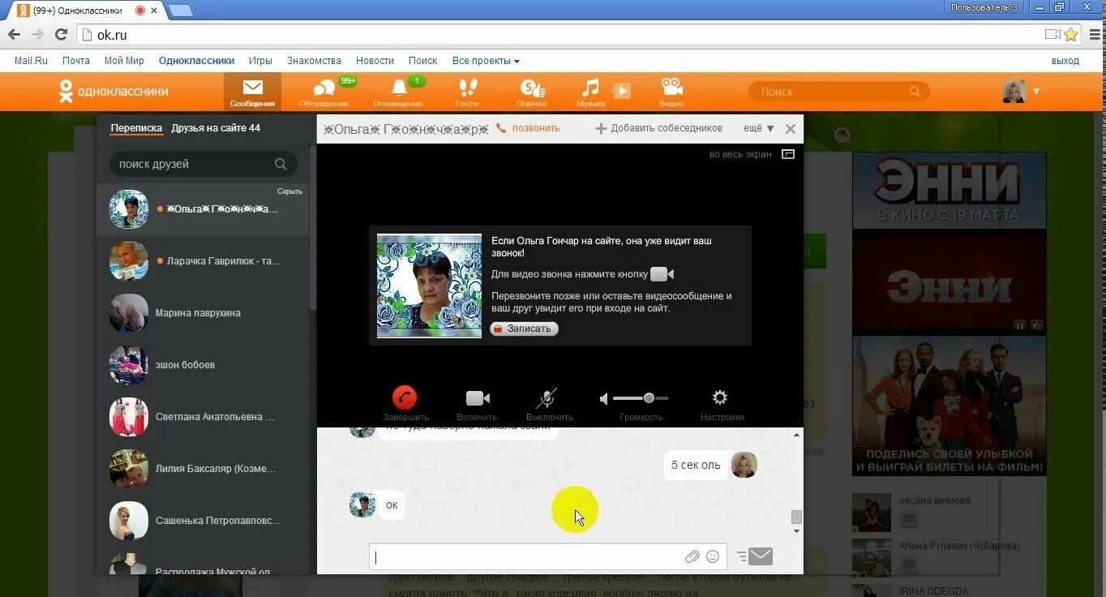Click the phone icon beside позвонить
Viewport: 1106px width, 597px height.
click(x=501, y=128)
